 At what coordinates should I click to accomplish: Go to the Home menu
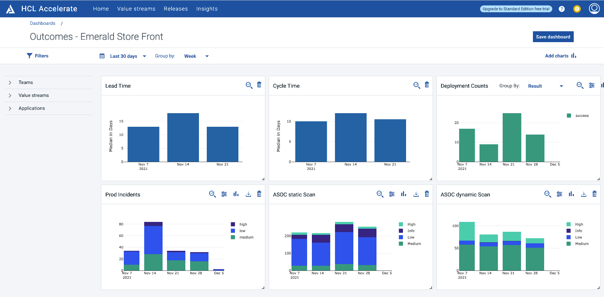click(x=101, y=9)
